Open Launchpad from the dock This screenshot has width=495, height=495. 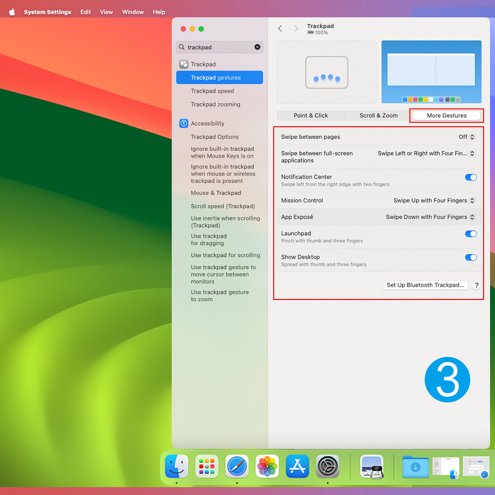(x=207, y=466)
